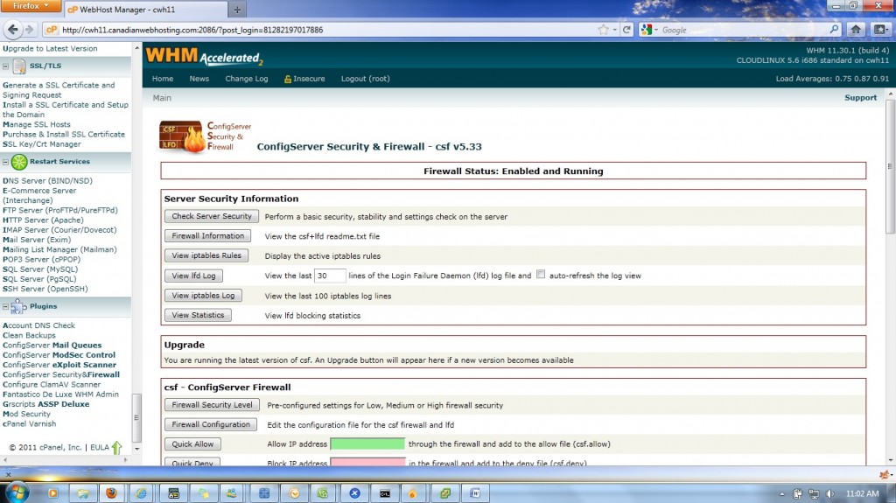Image resolution: width=896 pixels, height=503 pixels.
Task: Click the search magnifier icon
Action: click(x=834, y=29)
